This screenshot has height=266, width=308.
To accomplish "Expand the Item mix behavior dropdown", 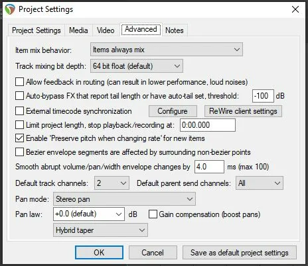I will 167,50.
